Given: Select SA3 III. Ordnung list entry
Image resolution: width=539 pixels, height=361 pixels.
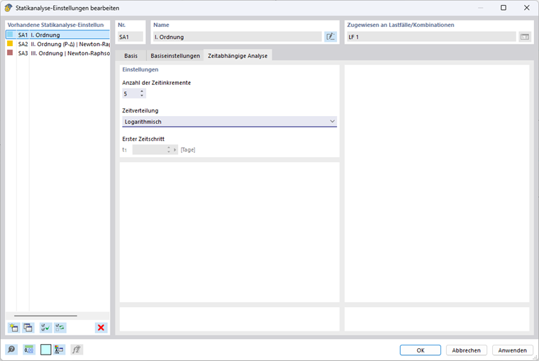Looking at the screenshot, I should pyautogui.click(x=57, y=53).
